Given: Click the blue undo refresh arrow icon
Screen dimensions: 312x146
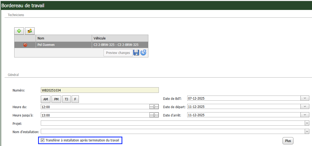Looking at the screenshot, I should coord(143,53).
